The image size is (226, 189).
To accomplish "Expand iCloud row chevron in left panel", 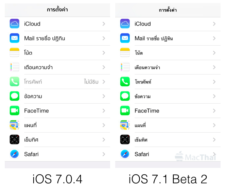I will pyautogui.click(x=104, y=24).
